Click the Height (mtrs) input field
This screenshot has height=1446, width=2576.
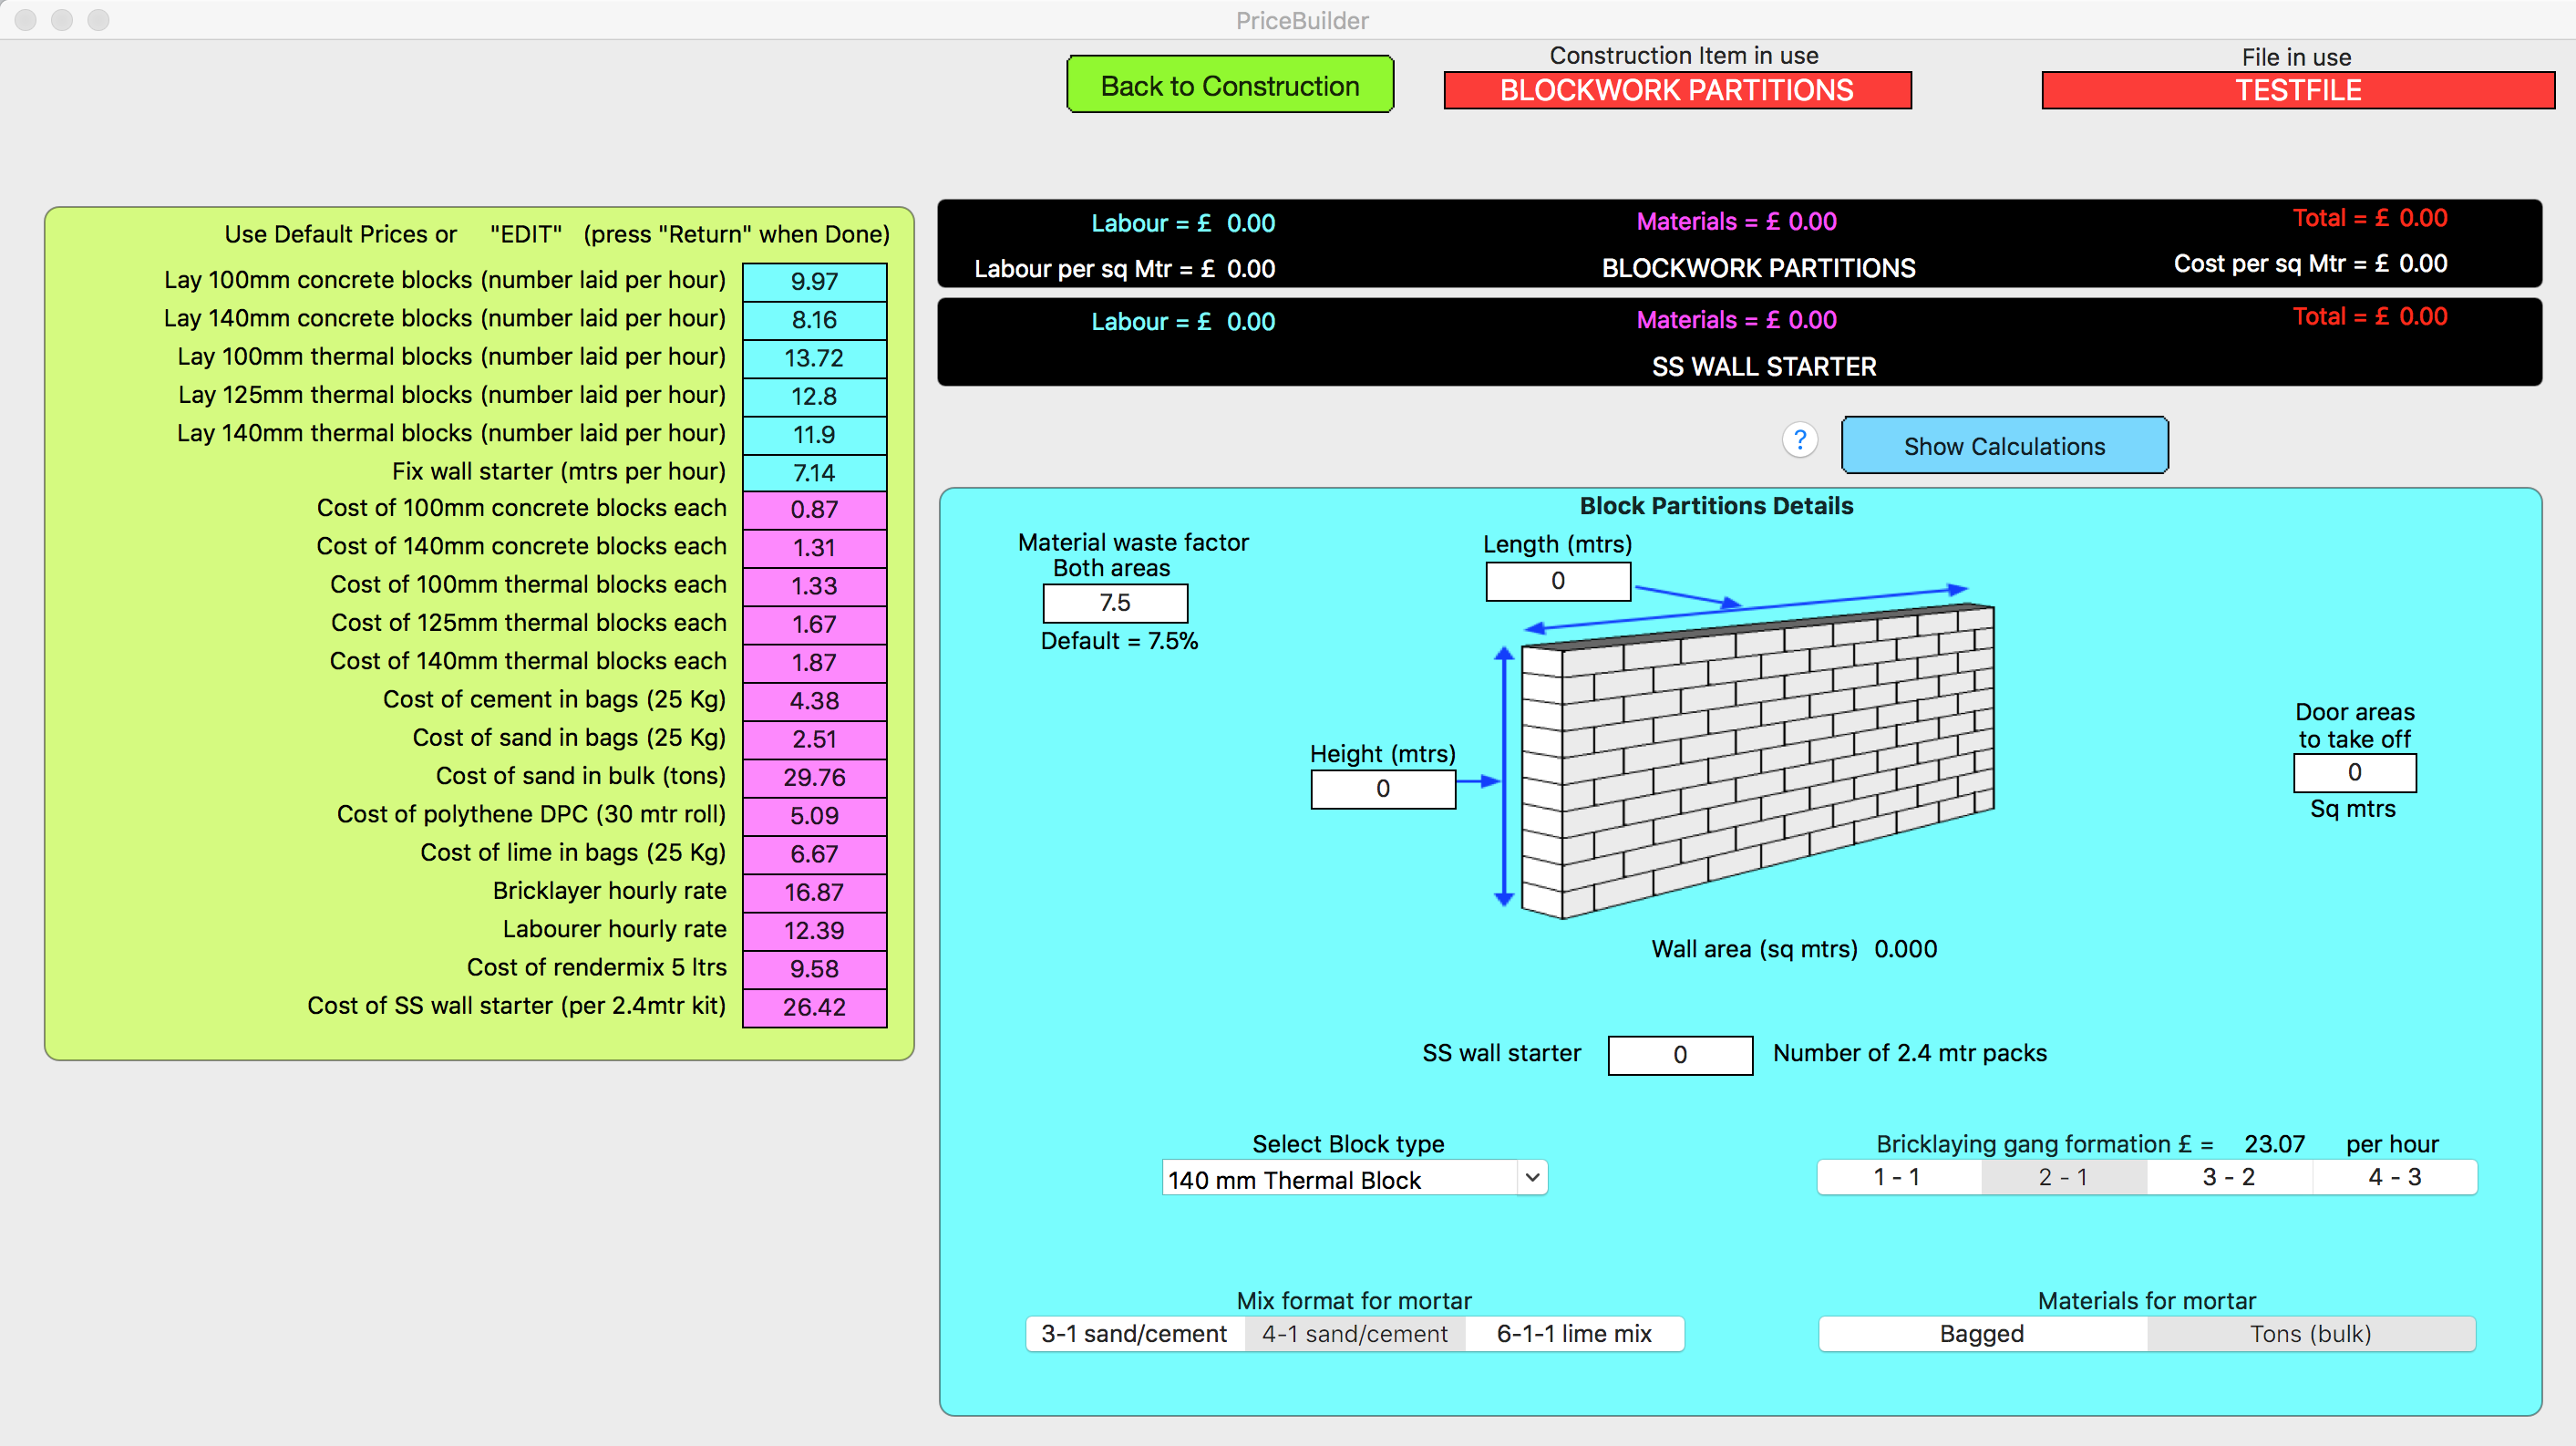pyautogui.click(x=1383, y=789)
